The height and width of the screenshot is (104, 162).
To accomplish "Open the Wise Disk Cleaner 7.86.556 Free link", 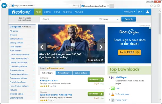I will pos(56,95).
